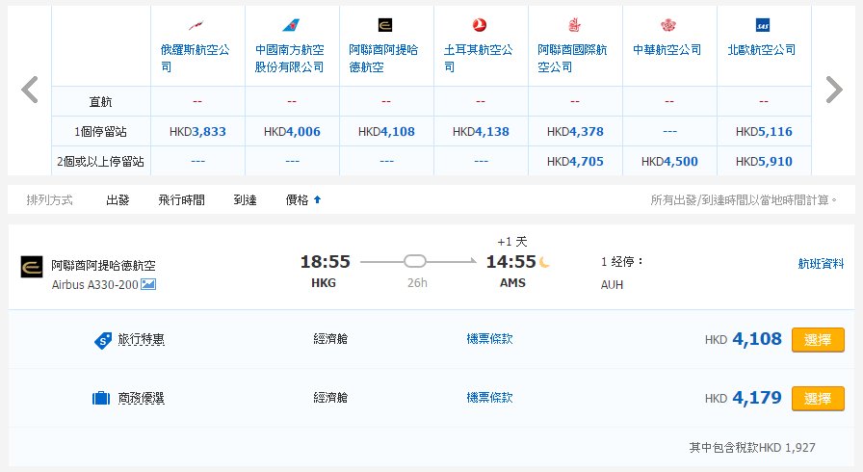The width and height of the screenshot is (863, 472).
Task: Click the Airbus A330-200 aircraft text
Action: [x=94, y=284]
